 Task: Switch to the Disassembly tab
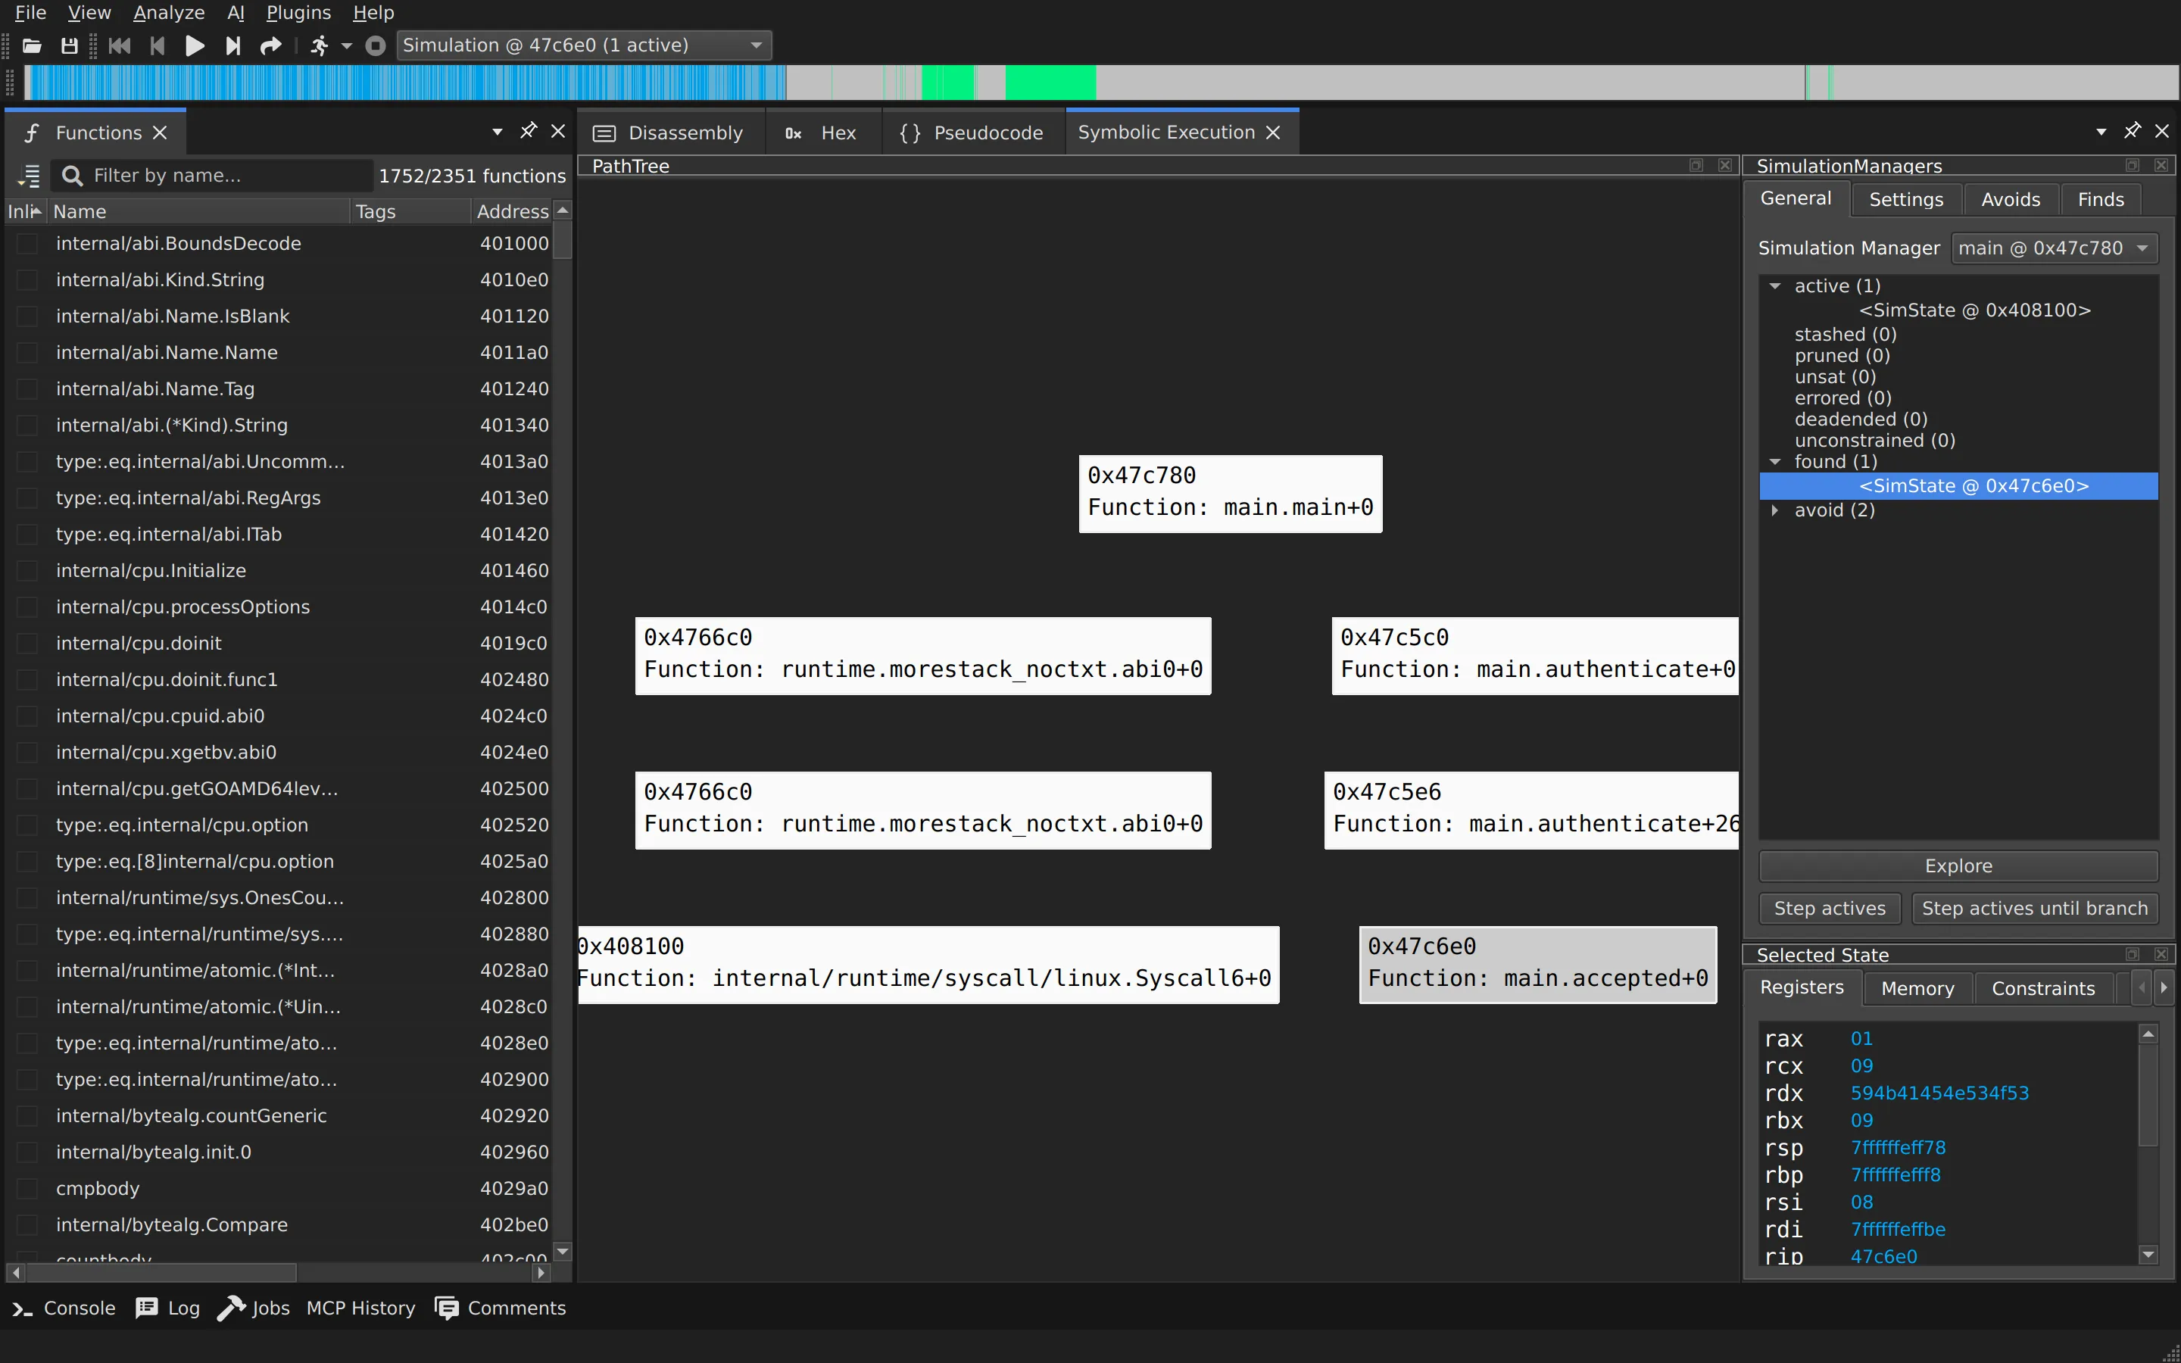[x=669, y=133]
